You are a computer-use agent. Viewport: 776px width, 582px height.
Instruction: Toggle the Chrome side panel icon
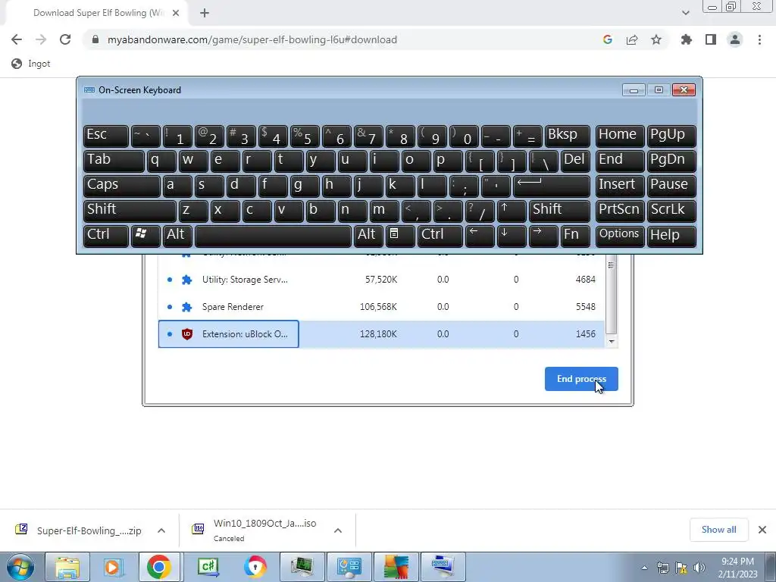711,39
